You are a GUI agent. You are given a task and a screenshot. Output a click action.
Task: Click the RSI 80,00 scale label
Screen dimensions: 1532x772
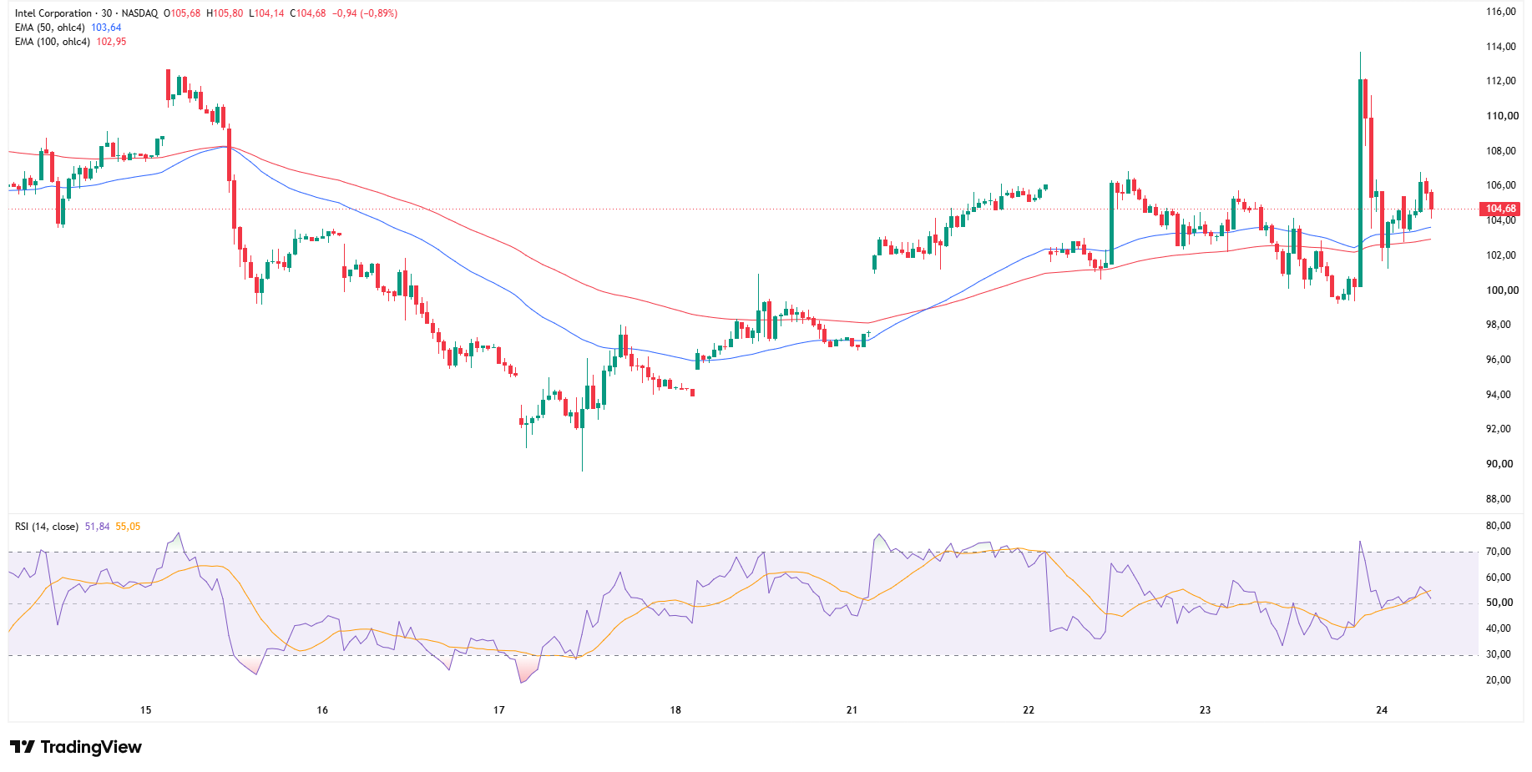tap(1499, 526)
